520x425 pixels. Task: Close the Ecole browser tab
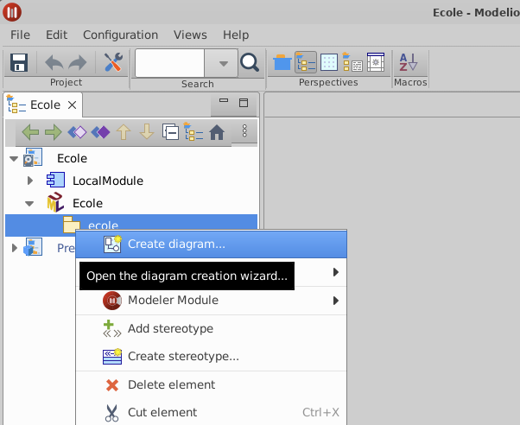[72, 105]
